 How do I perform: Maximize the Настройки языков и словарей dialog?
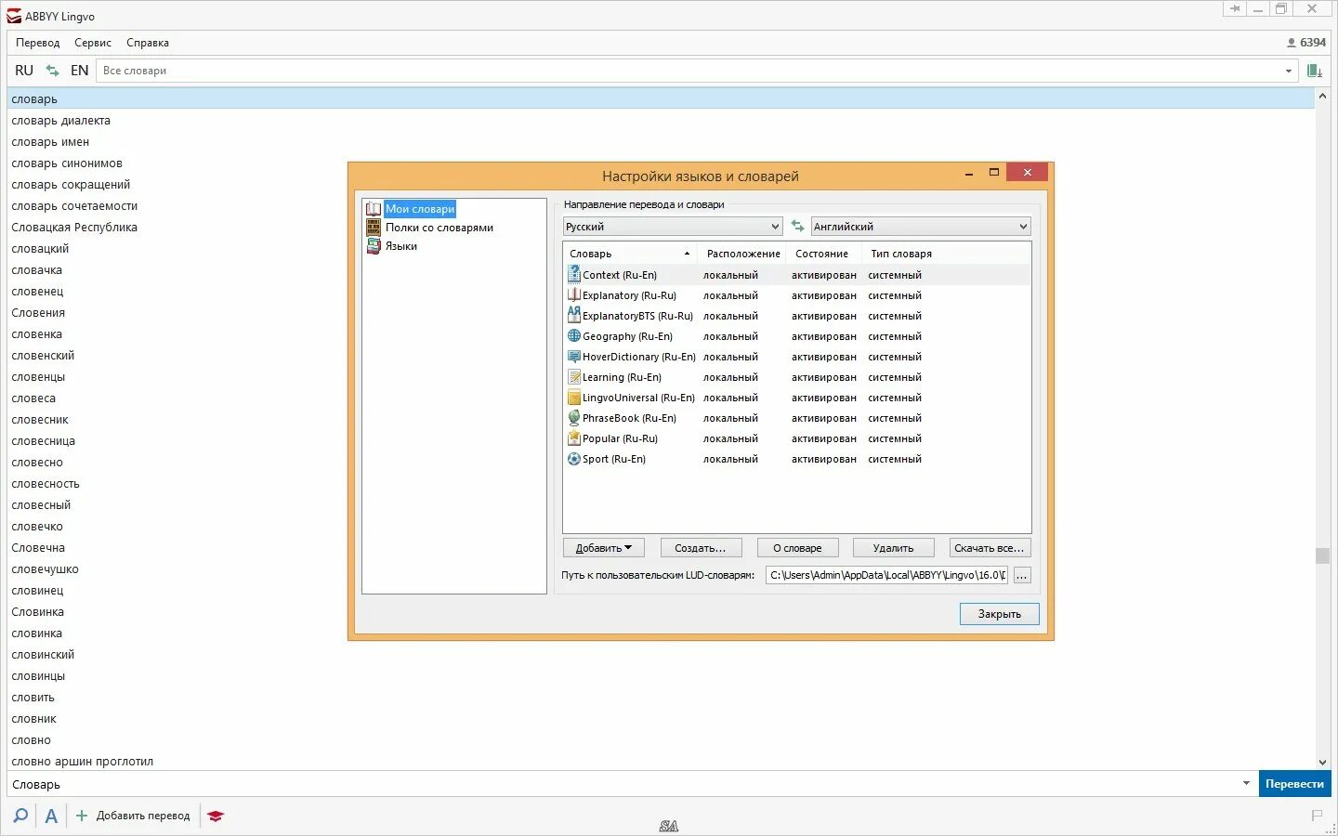pos(994,173)
